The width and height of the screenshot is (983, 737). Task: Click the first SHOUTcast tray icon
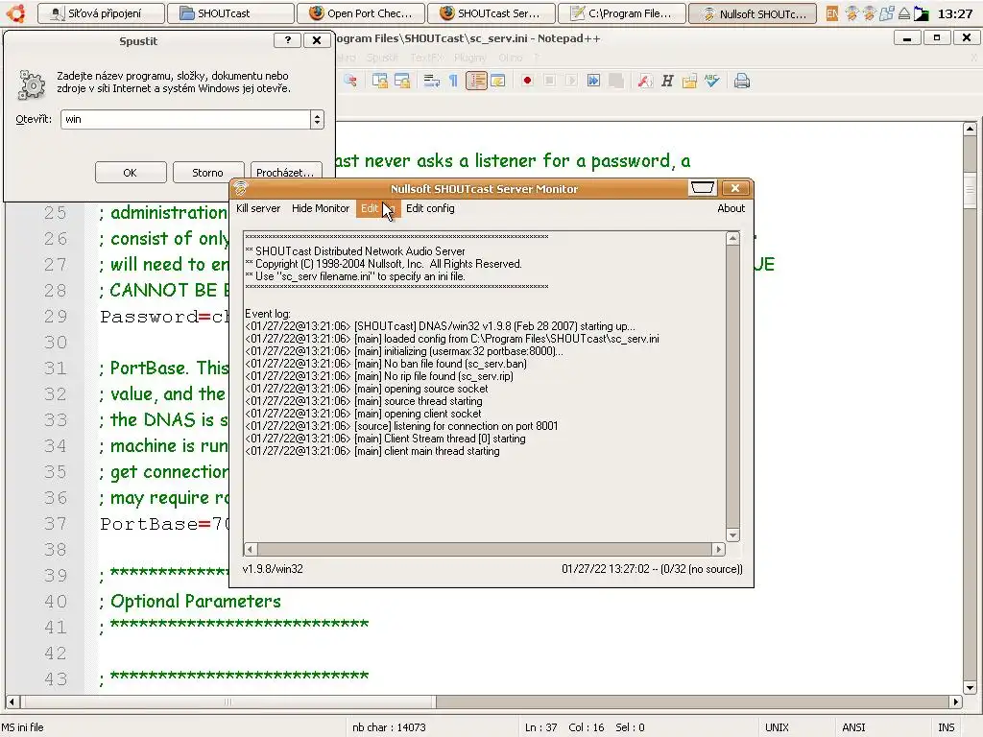click(x=851, y=13)
